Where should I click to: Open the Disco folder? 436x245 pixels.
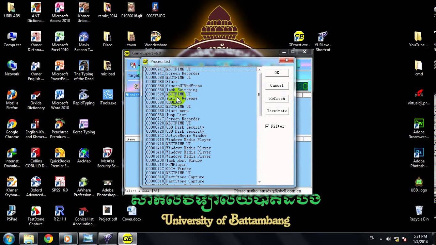(108, 39)
